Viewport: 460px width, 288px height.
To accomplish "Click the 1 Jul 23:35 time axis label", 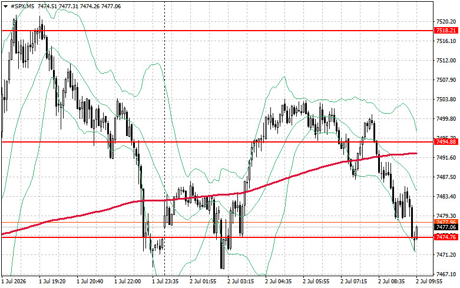I will tap(165, 282).
